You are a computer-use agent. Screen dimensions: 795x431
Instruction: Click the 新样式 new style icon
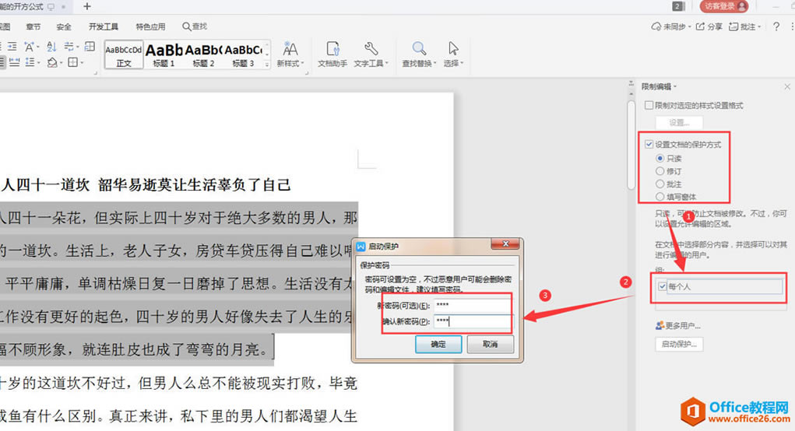(290, 49)
